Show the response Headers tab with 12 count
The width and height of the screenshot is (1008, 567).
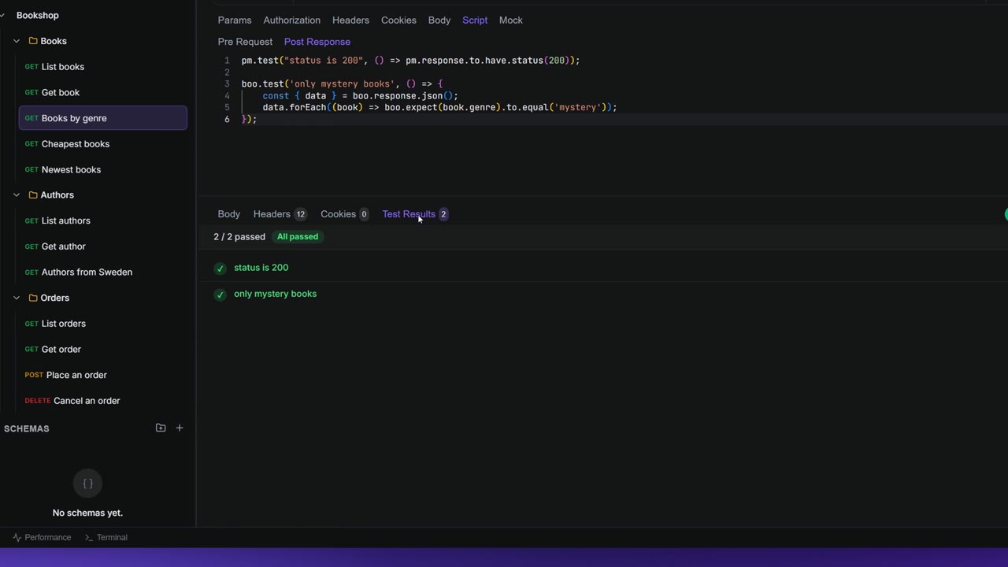(x=280, y=214)
